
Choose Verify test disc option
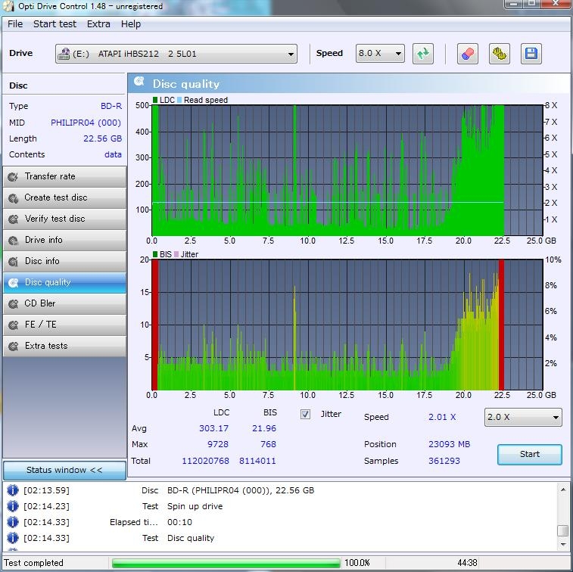tap(64, 219)
